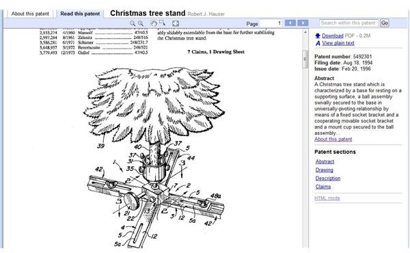410x253 pixels.
Task: Open the View plain text link
Action: tap(338, 43)
